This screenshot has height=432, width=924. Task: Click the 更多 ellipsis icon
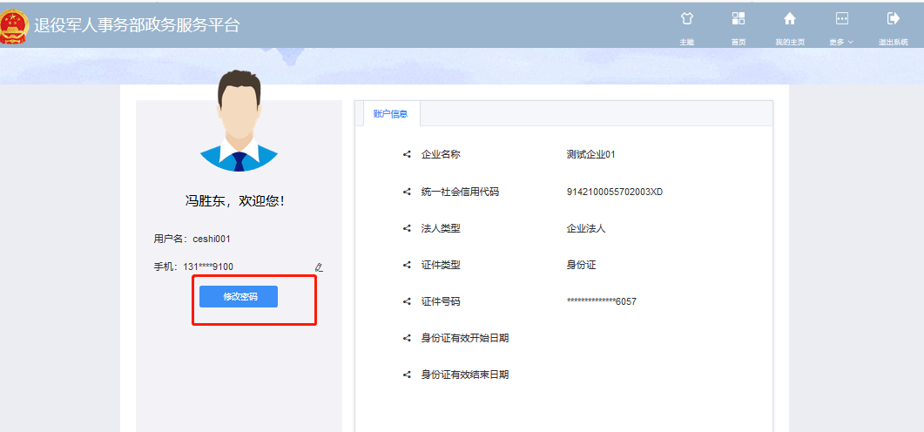click(x=841, y=18)
